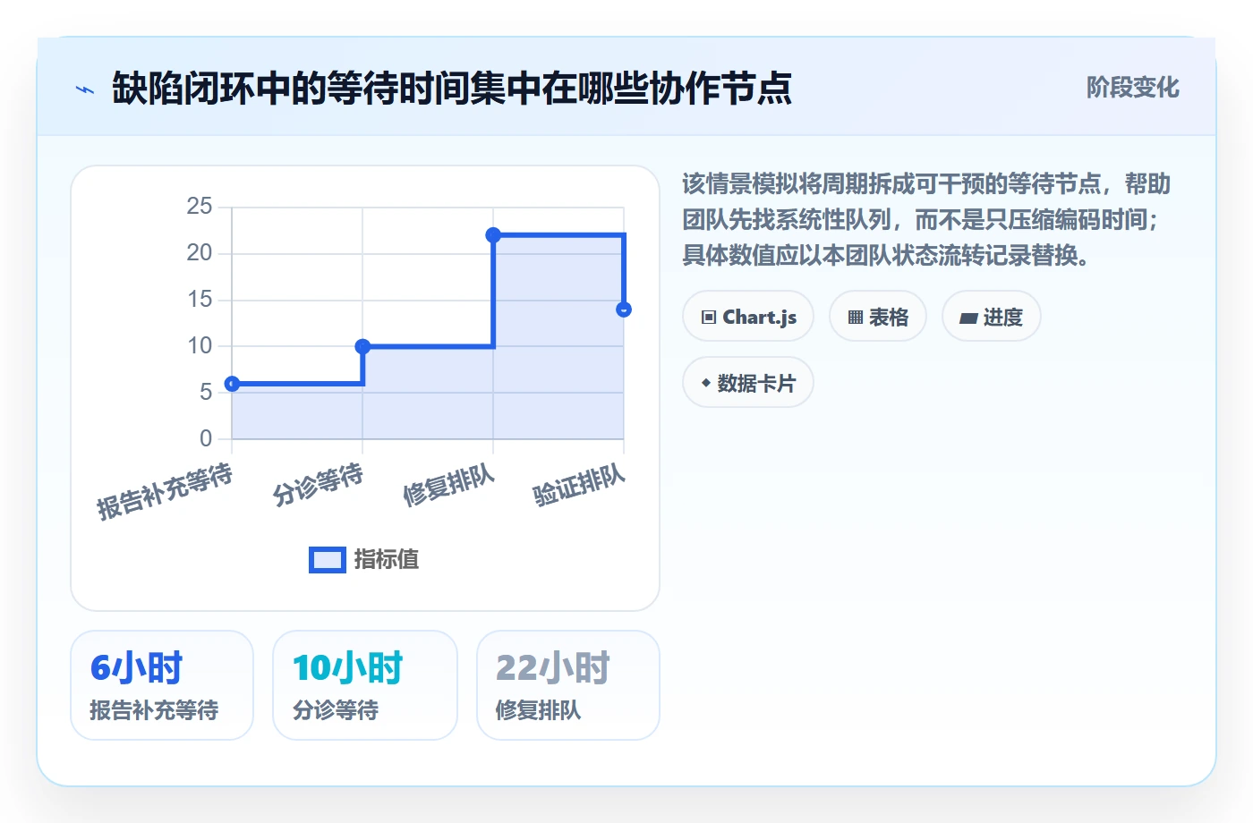The width and height of the screenshot is (1253, 823).
Task: Click the square icon in Chart.js chip
Action: click(x=709, y=318)
